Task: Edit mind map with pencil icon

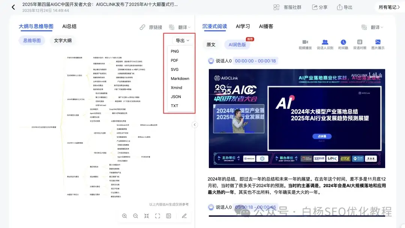Action: tap(184, 216)
